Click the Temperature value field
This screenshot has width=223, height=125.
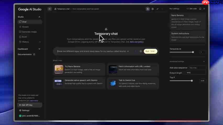click(202, 52)
